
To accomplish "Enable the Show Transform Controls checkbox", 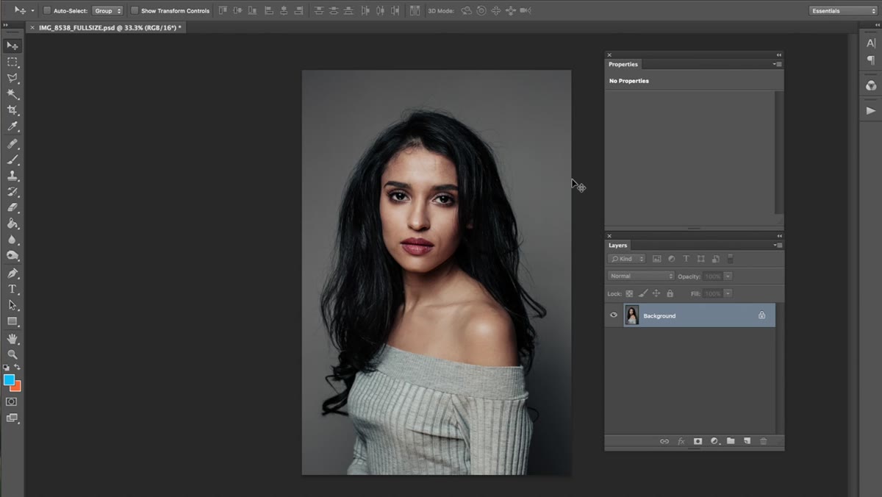I will (x=135, y=11).
